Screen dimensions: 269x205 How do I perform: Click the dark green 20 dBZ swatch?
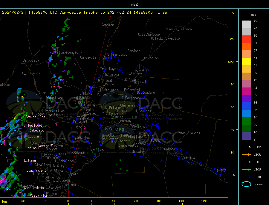(x=246, y=129)
